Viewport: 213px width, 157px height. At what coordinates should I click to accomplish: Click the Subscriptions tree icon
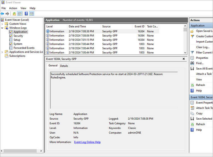pyautogui.click(x=6, y=56)
